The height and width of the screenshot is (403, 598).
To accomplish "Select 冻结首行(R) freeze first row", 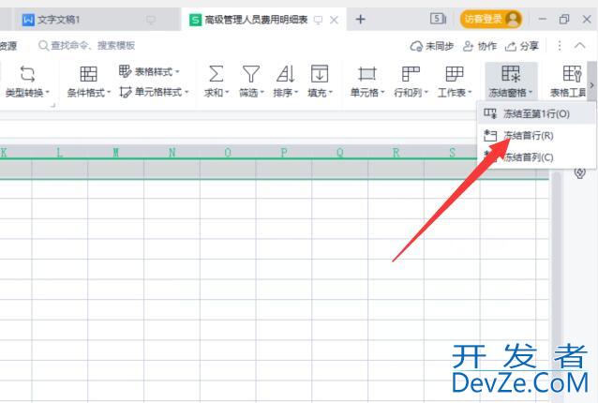I will pyautogui.click(x=536, y=135).
